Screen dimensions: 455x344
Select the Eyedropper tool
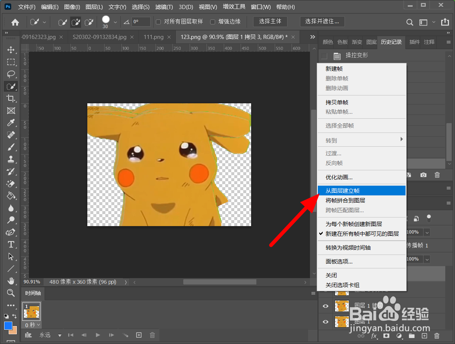click(x=11, y=123)
